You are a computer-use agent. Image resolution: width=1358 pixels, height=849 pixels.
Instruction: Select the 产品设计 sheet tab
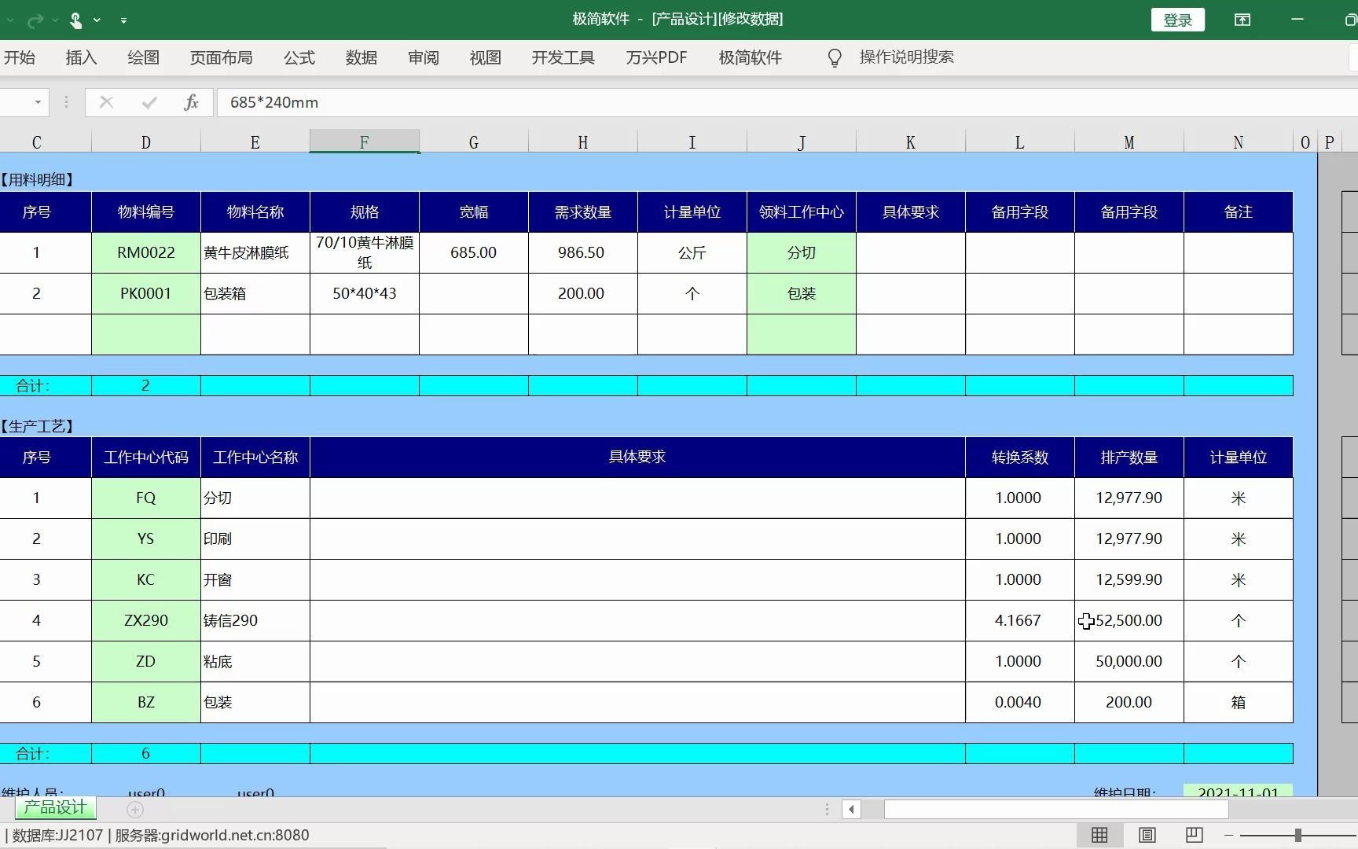click(53, 807)
